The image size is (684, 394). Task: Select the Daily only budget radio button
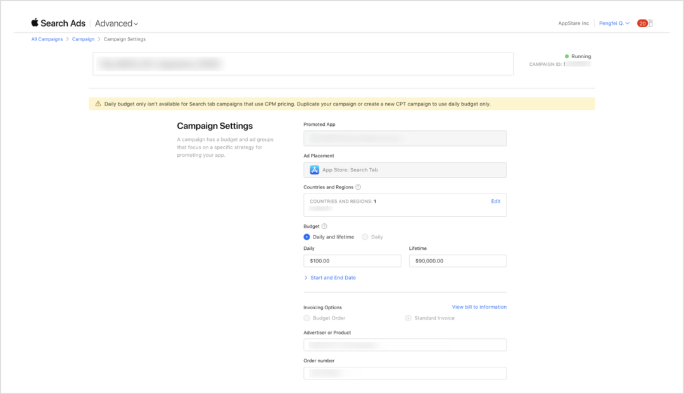click(x=365, y=237)
